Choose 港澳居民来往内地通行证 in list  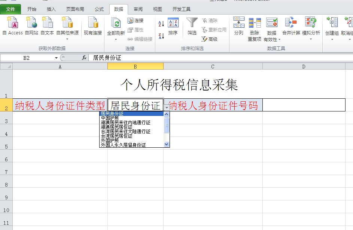tap(131, 123)
